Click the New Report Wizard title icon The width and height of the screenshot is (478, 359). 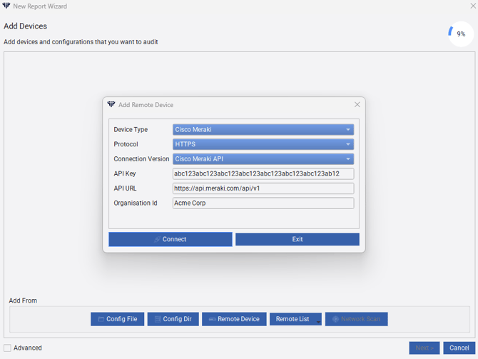pyautogui.click(x=6, y=6)
